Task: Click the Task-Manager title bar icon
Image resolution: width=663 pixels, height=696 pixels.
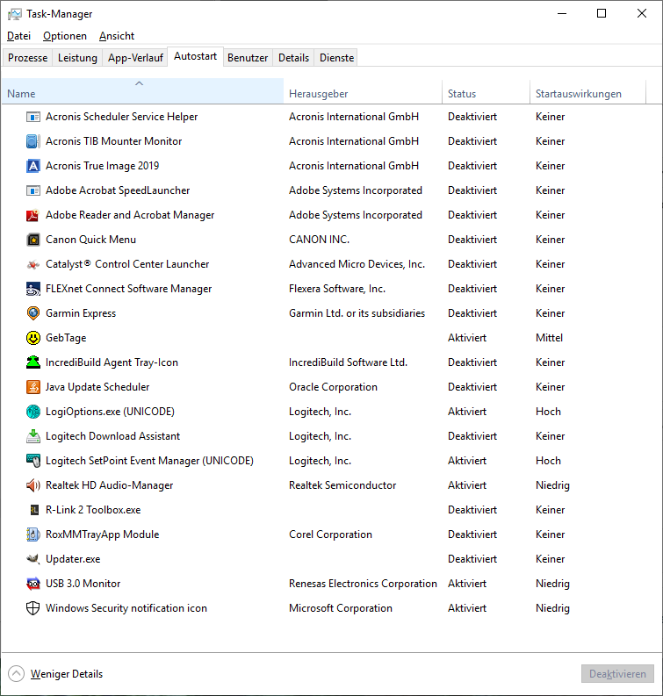Action: [14, 14]
